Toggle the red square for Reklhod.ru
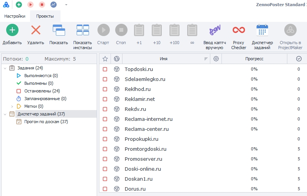 105,89
